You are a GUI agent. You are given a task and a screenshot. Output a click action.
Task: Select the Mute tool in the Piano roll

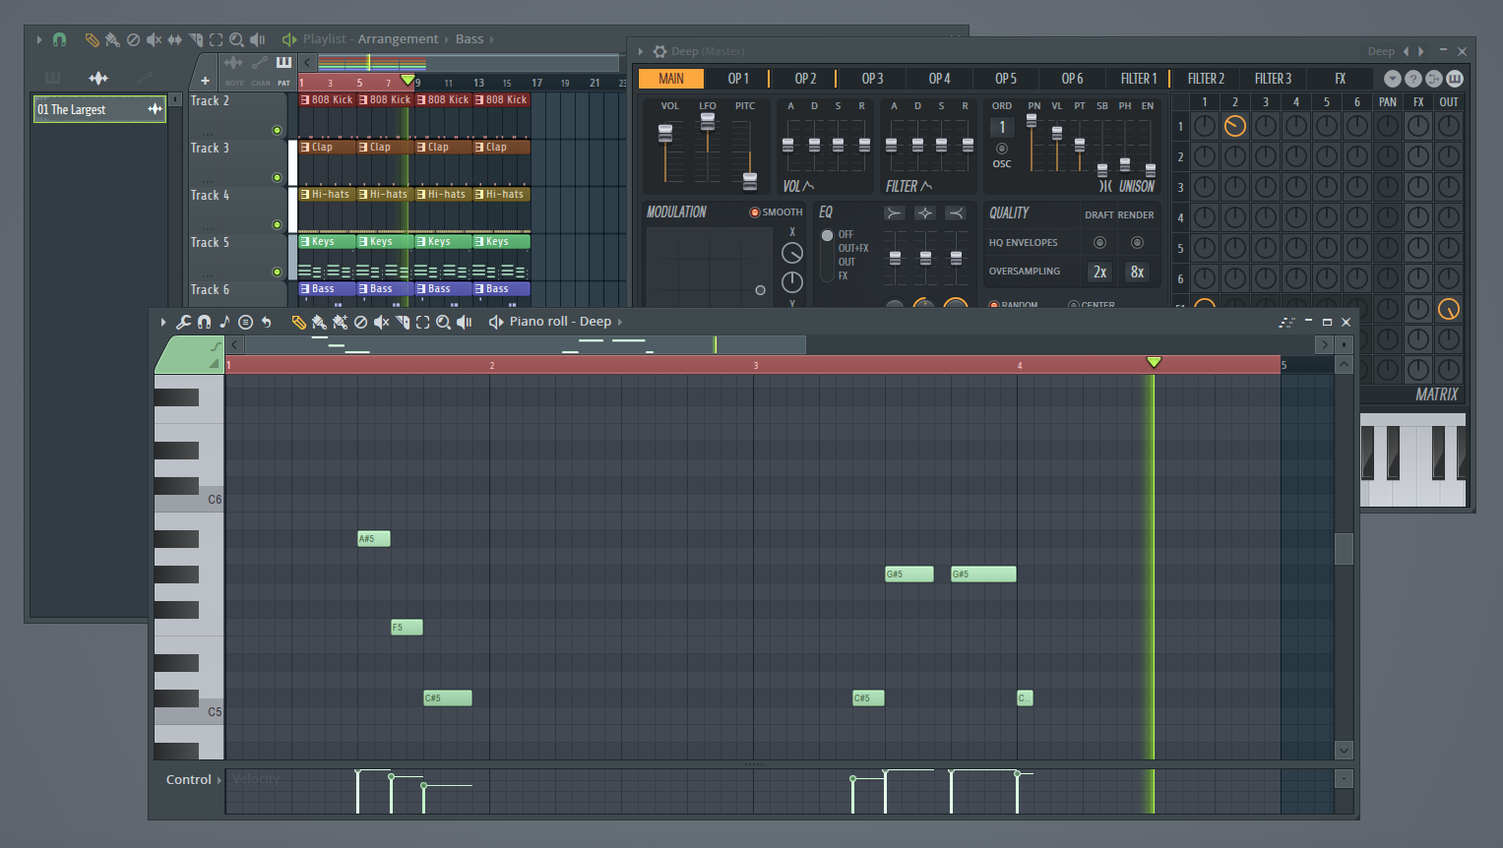pos(381,321)
